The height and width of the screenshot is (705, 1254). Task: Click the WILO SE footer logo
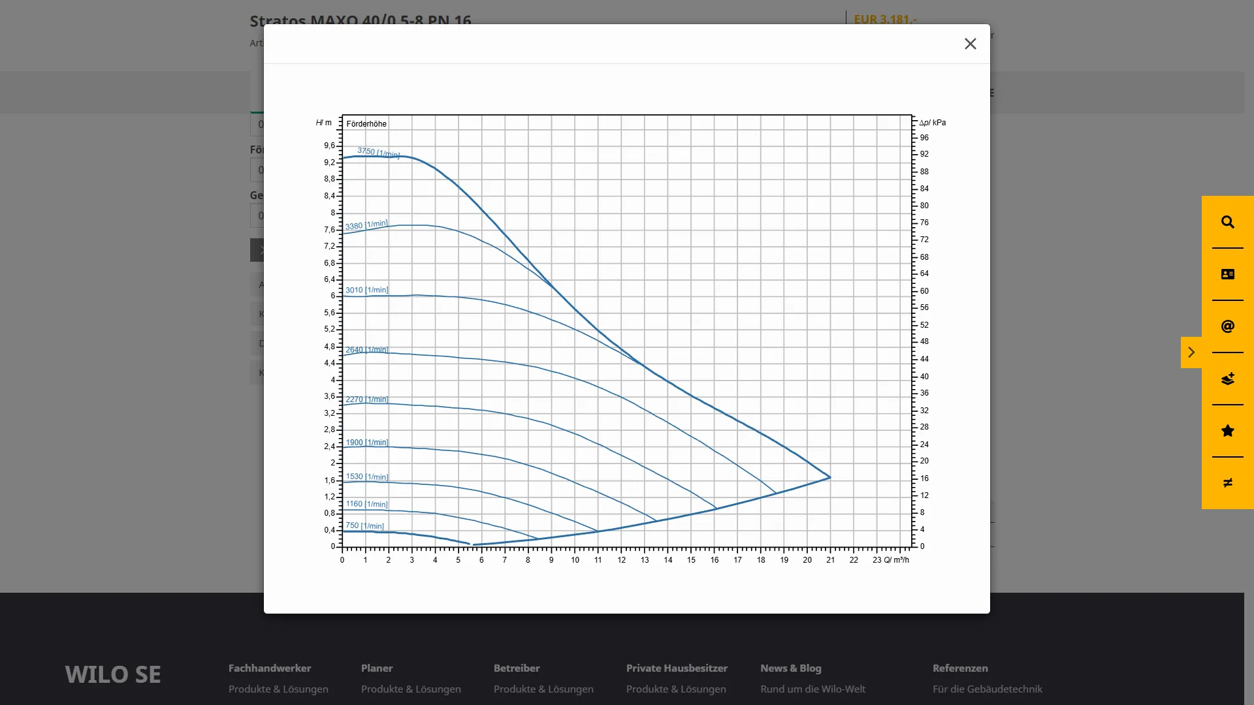(113, 674)
